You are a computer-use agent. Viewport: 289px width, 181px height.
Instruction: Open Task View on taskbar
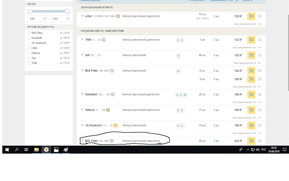pos(26,150)
